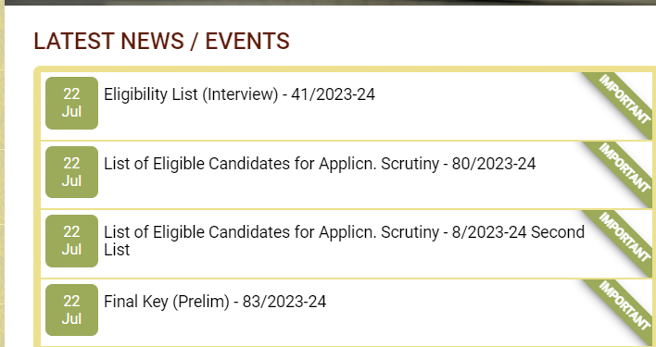Click the 22 Jul badge for 80/2023-24 scrutiny list
Viewport: 656px width, 347px height.
click(x=71, y=172)
